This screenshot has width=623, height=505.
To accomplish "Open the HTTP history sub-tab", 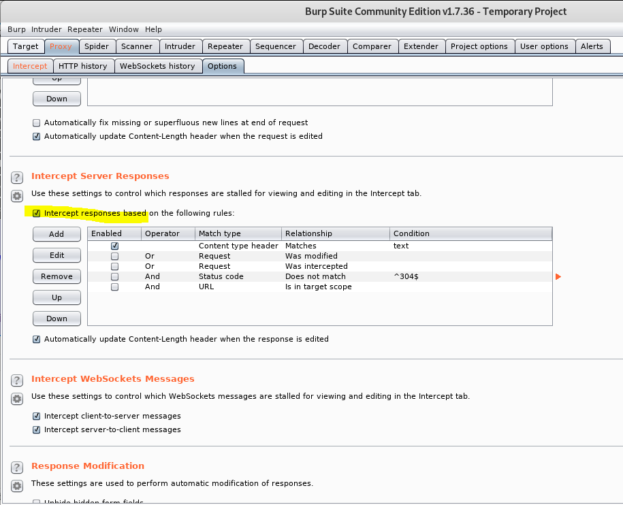I will pos(82,66).
